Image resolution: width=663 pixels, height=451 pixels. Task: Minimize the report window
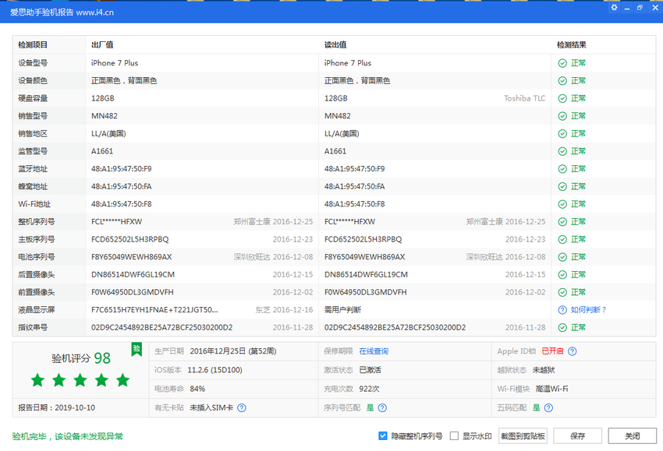[x=627, y=8]
